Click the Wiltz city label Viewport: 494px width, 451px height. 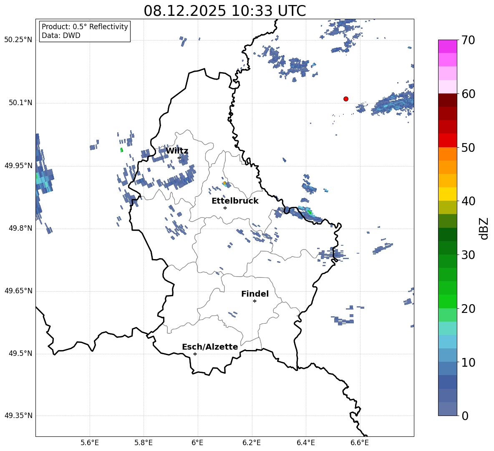point(177,151)
